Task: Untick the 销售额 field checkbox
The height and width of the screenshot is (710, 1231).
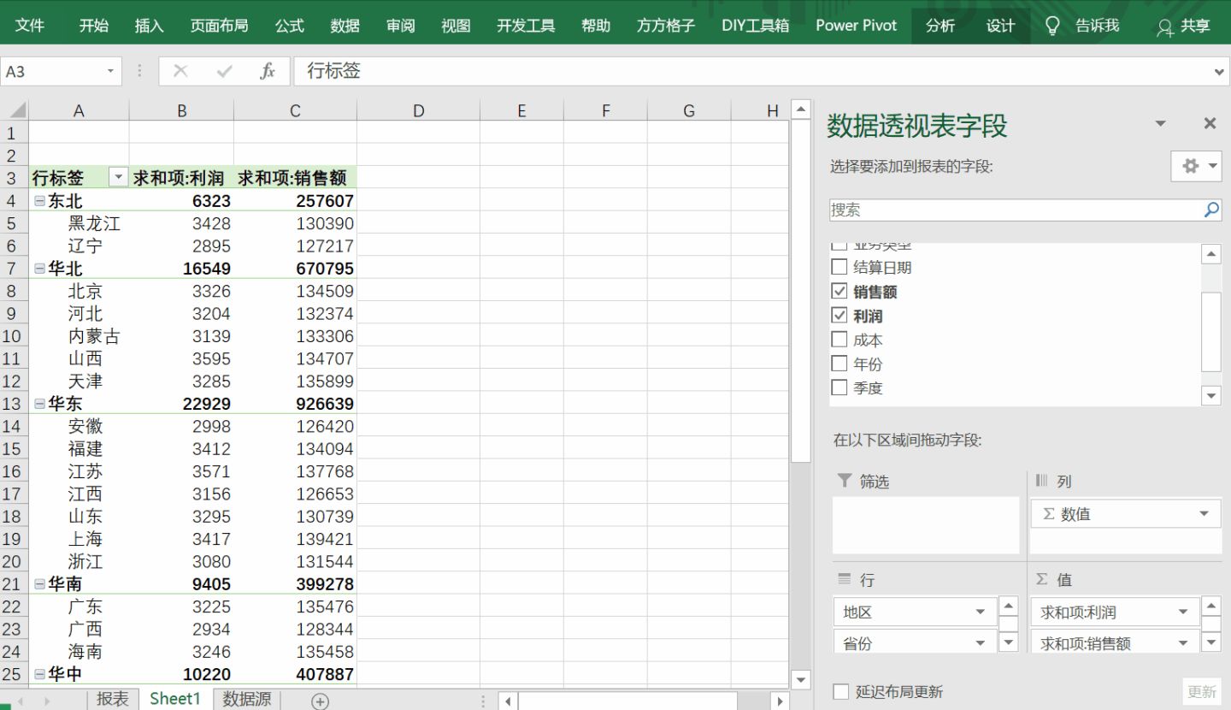Action: click(839, 291)
